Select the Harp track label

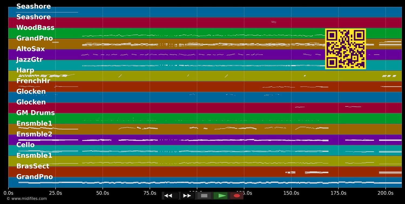[25, 70]
